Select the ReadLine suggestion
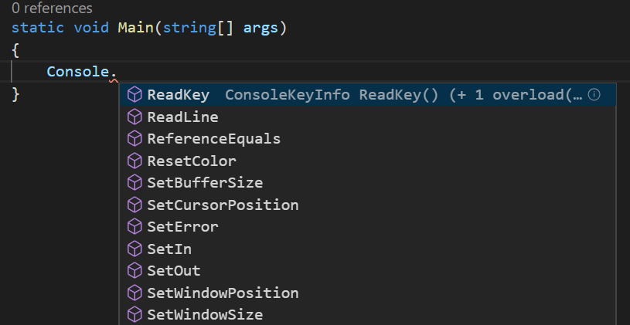Image resolution: width=630 pixels, height=325 pixels. click(x=368, y=117)
